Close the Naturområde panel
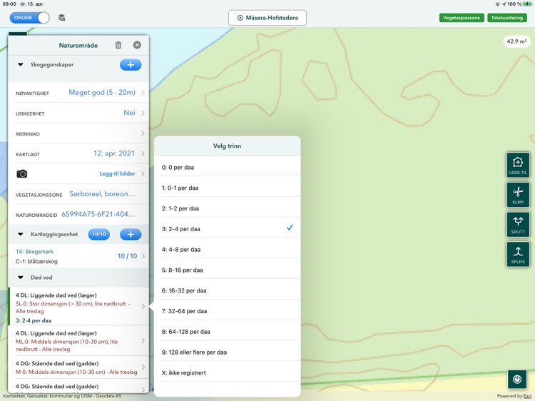535x401 pixels. pyautogui.click(x=137, y=45)
